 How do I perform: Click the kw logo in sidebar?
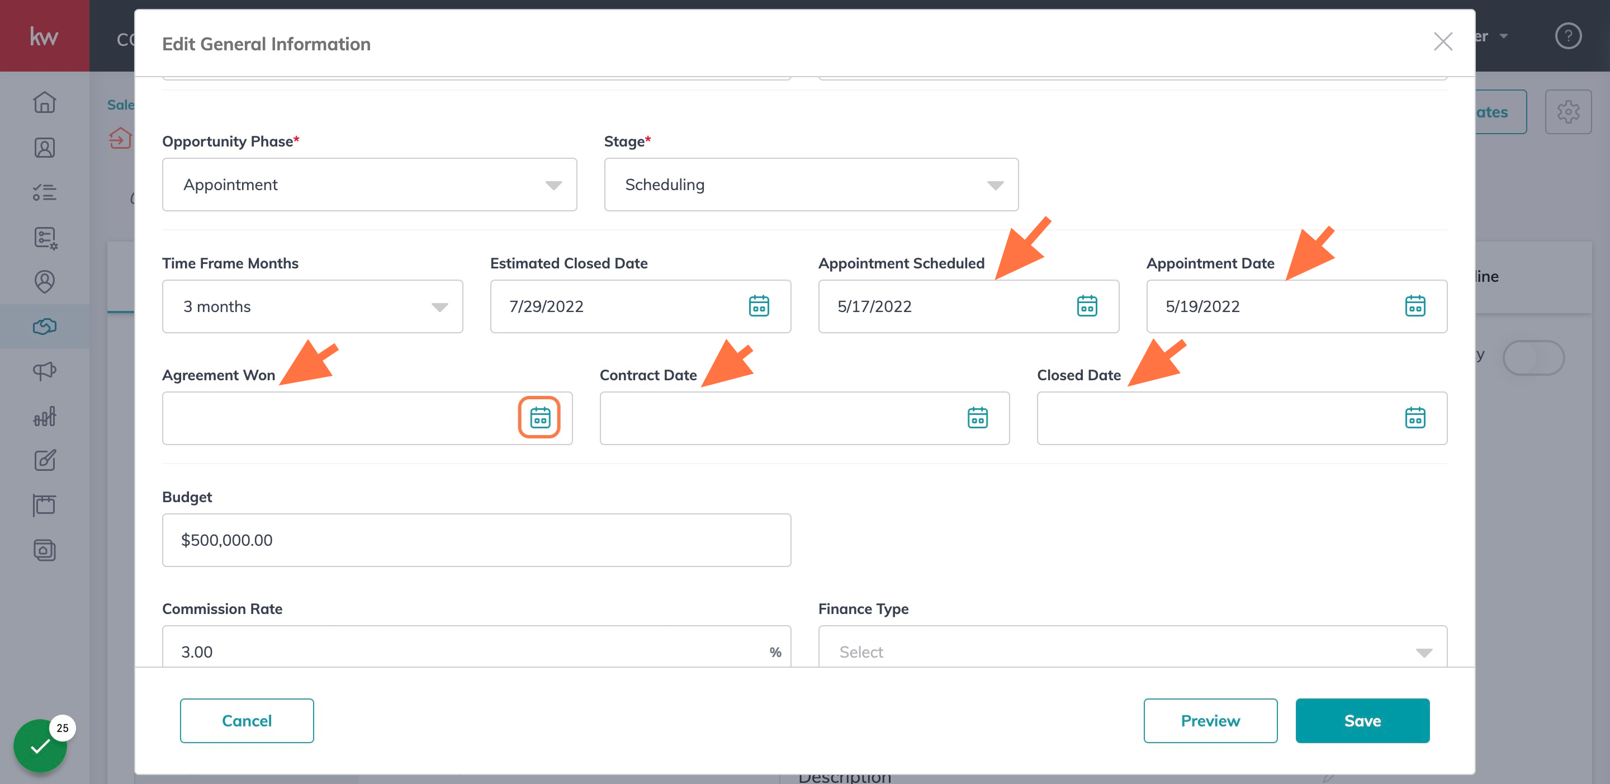[x=44, y=36]
